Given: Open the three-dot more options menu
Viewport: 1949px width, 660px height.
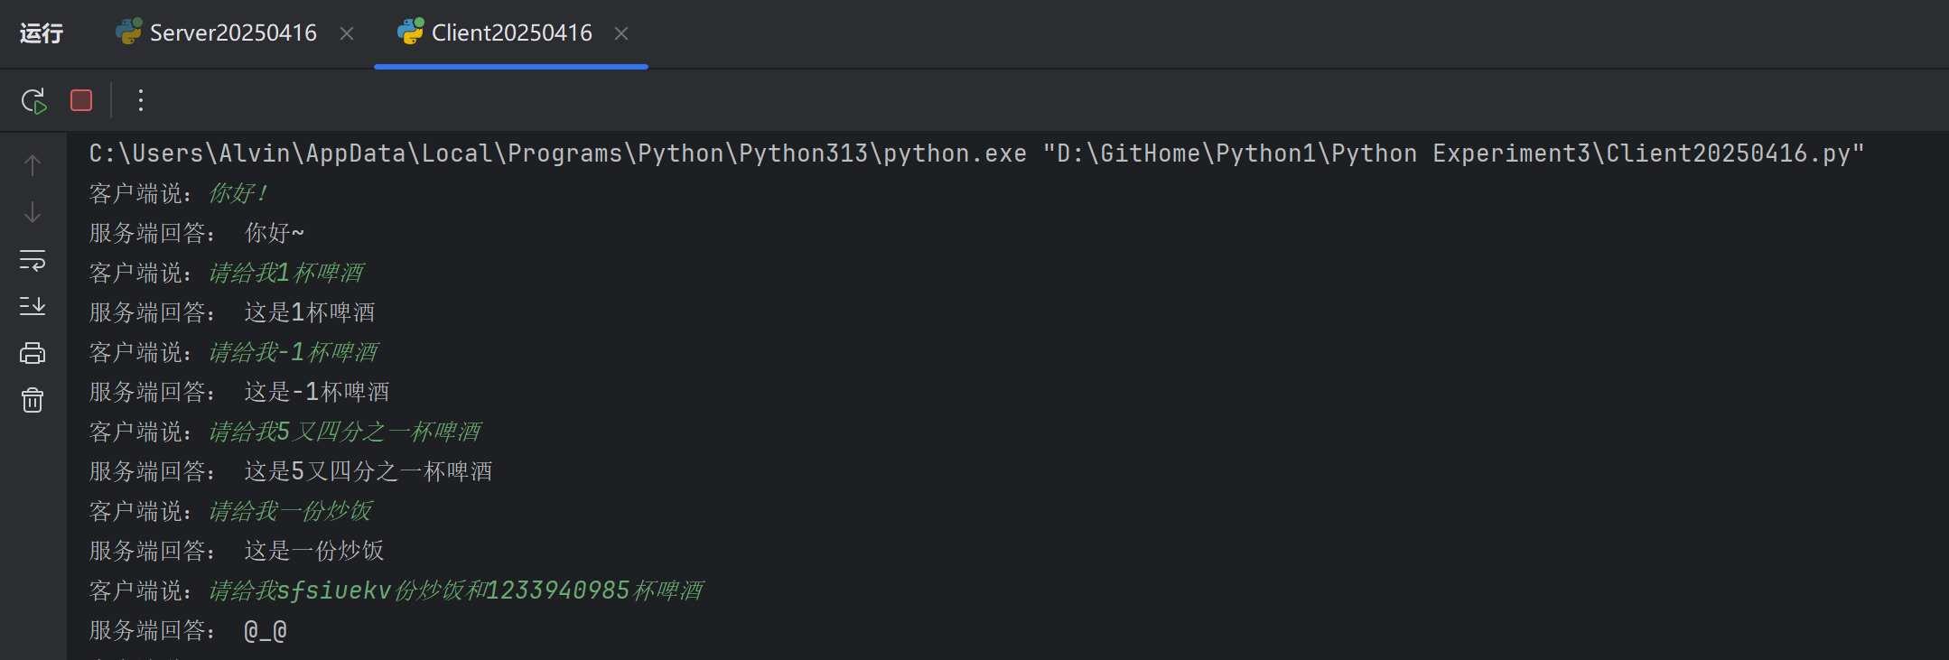Looking at the screenshot, I should 141,100.
